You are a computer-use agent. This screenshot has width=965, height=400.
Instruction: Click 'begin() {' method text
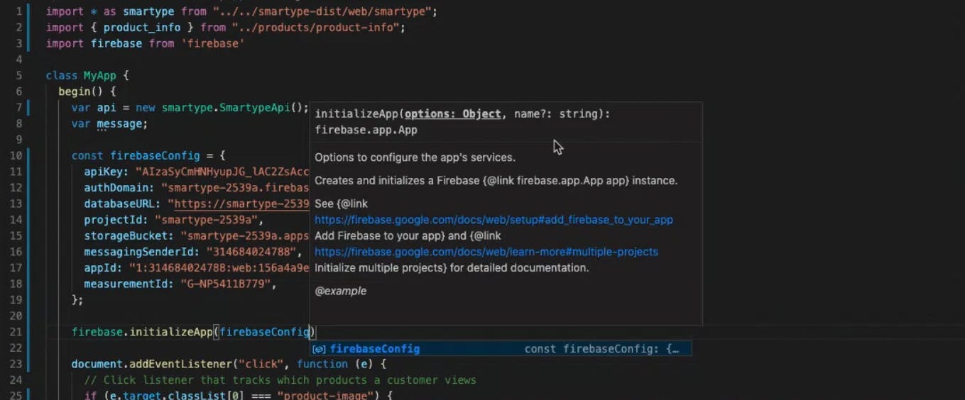[x=87, y=91]
